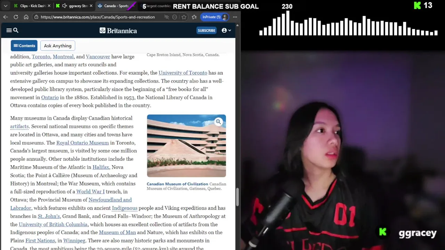
Task: Add page to favorites star icon
Action: click(184, 17)
